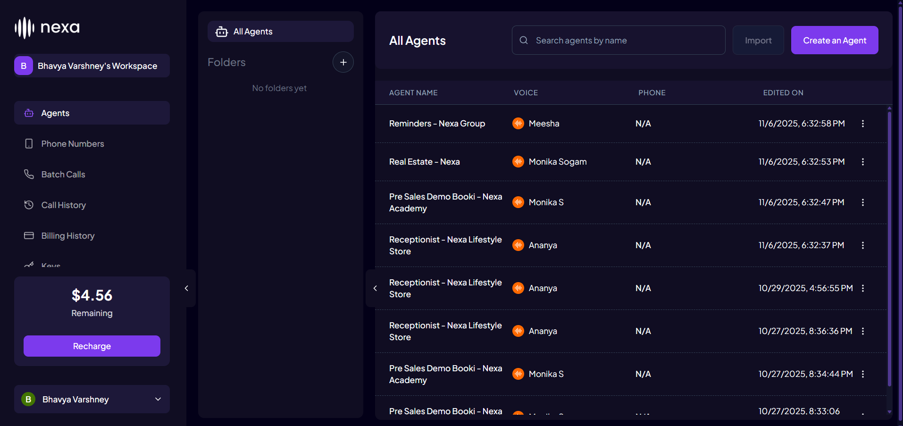Collapse the left navigation sidebar
903x426 pixels.
[x=187, y=288]
